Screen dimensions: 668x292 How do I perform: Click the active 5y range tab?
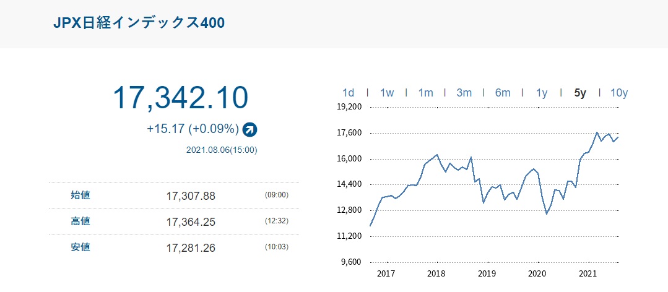(x=580, y=93)
